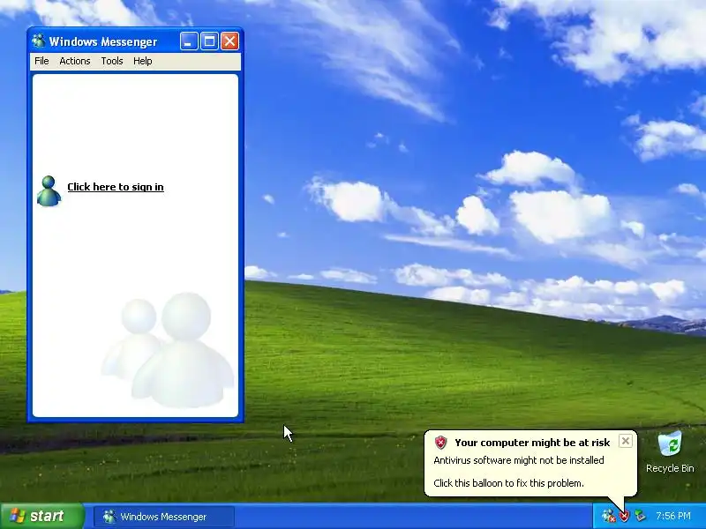Viewport: 706px width, 529px height.
Task: Maximize the Windows Messenger window
Action: pyautogui.click(x=209, y=41)
